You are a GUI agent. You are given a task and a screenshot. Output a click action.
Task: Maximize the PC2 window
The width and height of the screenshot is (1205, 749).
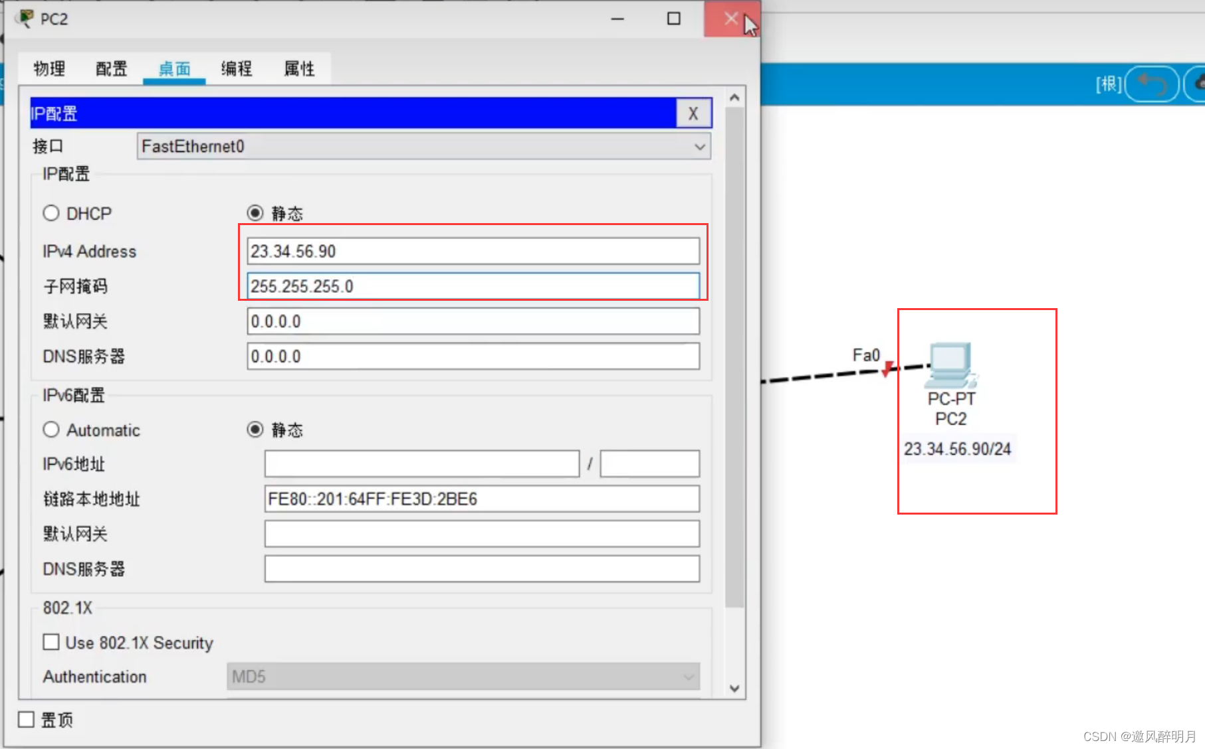(x=673, y=19)
